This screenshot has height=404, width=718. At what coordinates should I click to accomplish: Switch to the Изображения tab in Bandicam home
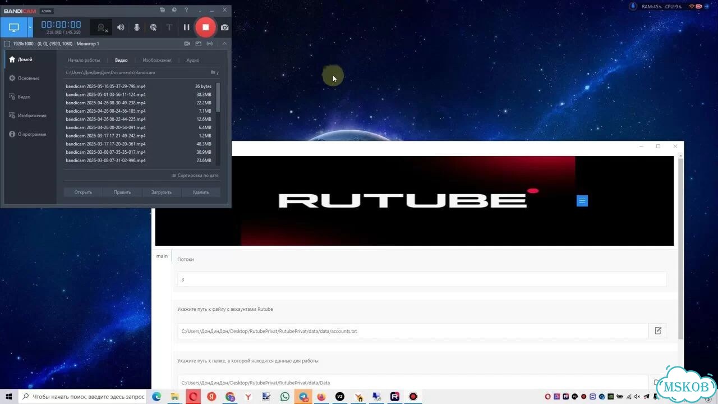point(157,60)
